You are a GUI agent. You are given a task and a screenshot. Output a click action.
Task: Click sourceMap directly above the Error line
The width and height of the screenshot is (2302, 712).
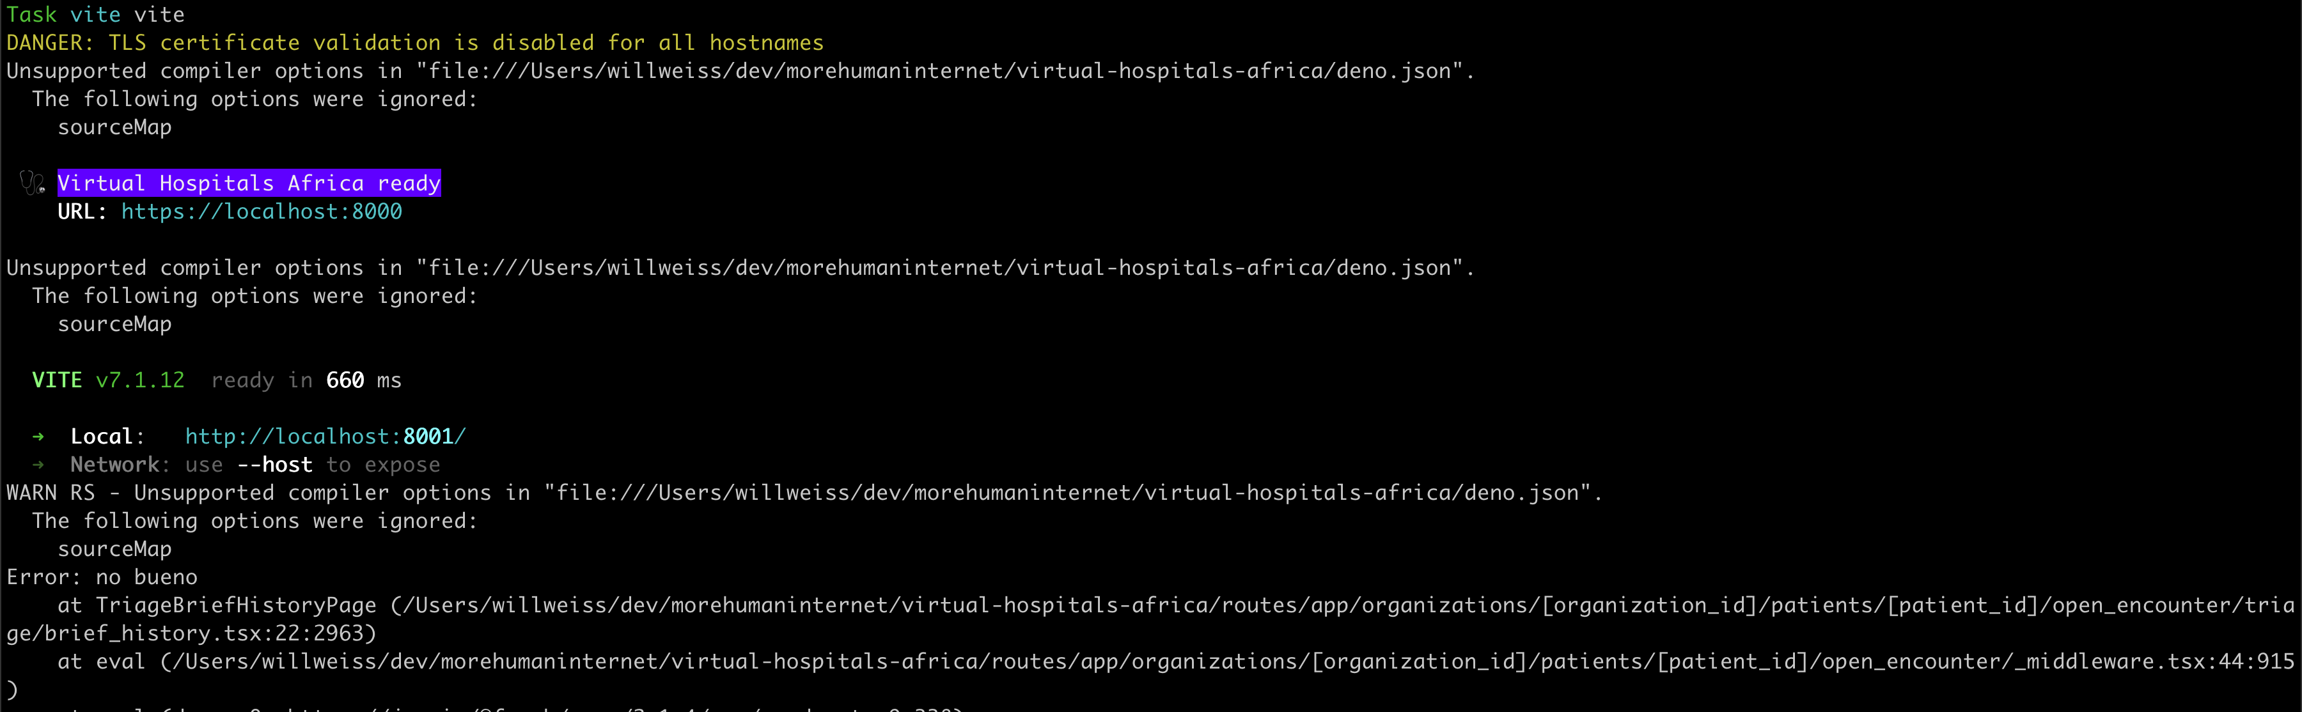114,550
